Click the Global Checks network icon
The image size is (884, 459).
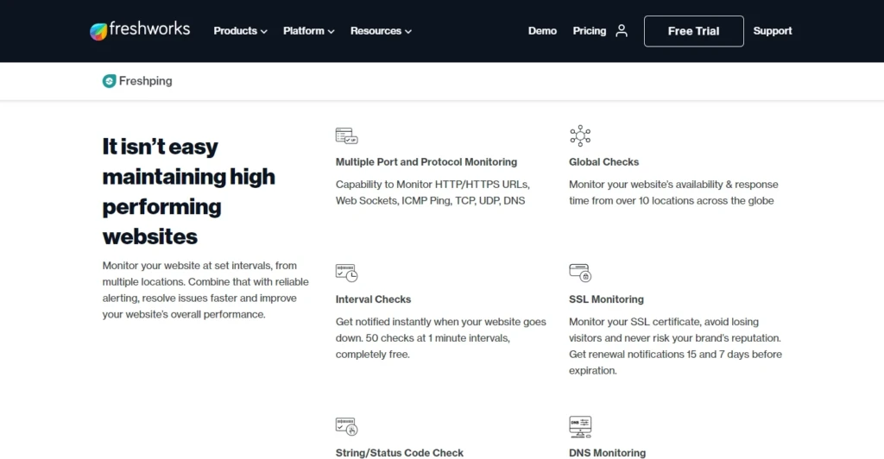pyautogui.click(x=580, y=135)
